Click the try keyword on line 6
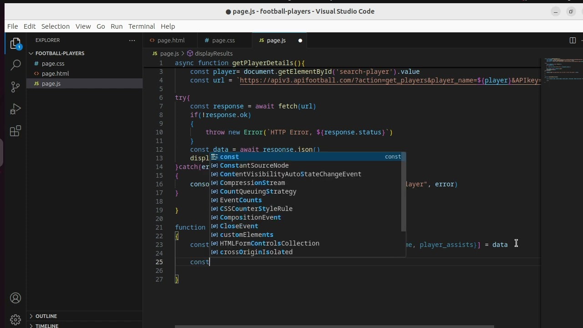The width and height of the screenshot is (583, 328). pos(181,97)
